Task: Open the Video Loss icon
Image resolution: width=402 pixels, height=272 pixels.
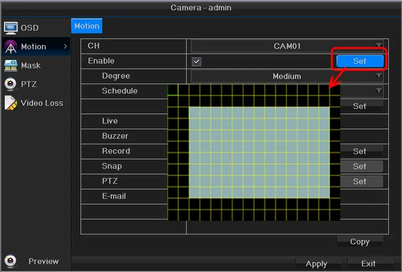Action: [x=11, y=103]
